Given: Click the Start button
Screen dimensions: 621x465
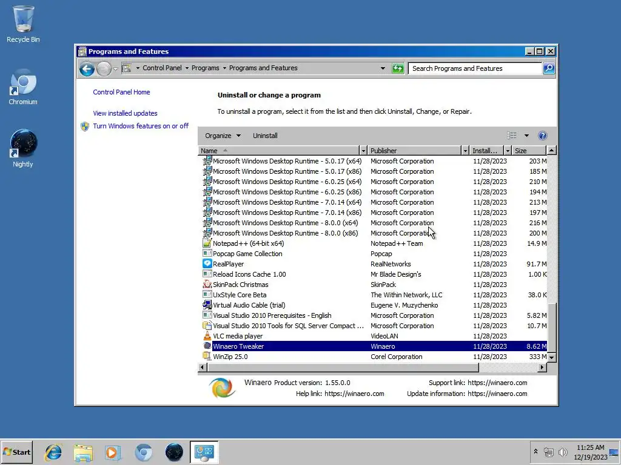Looking at the screenshot, I should [x=16, y=452].
